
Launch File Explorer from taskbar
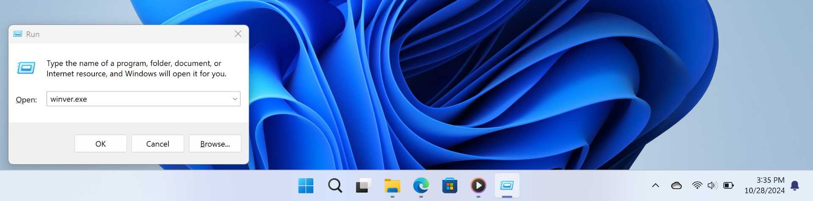coord(392,185)
